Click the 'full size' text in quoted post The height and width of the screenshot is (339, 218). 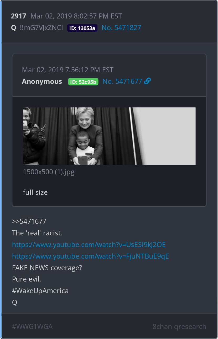point(35,192)
